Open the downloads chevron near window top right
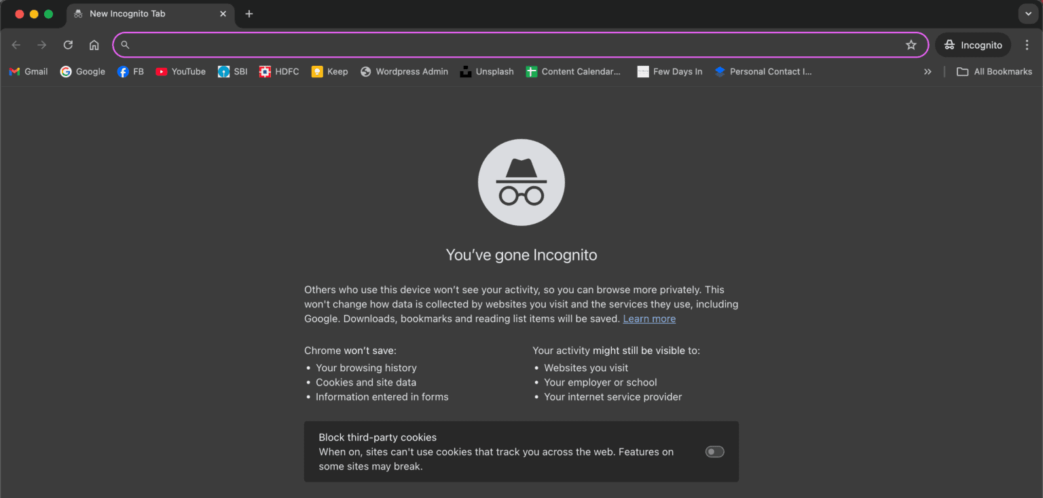The image size is (1043, 498). point(1027,14)
